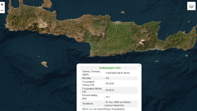Select the 'Γεωγραφικό Πλάτος [°N]' label
Image resolution: width=197 pixels, height=111 pixels.
(x=88, y=83)
